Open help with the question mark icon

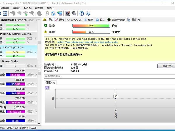point(82,13)
